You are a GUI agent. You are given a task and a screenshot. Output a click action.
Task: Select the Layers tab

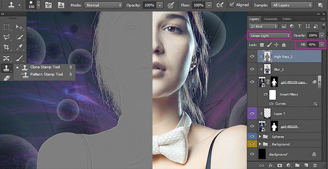point(254,19)
